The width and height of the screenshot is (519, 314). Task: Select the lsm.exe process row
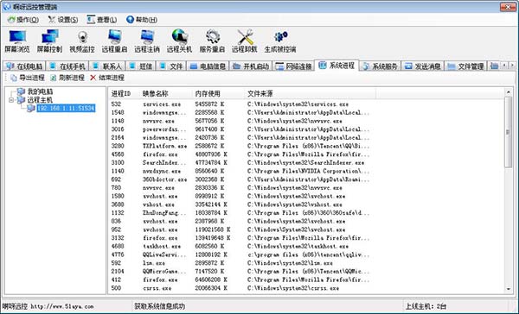tap(241, 263)
